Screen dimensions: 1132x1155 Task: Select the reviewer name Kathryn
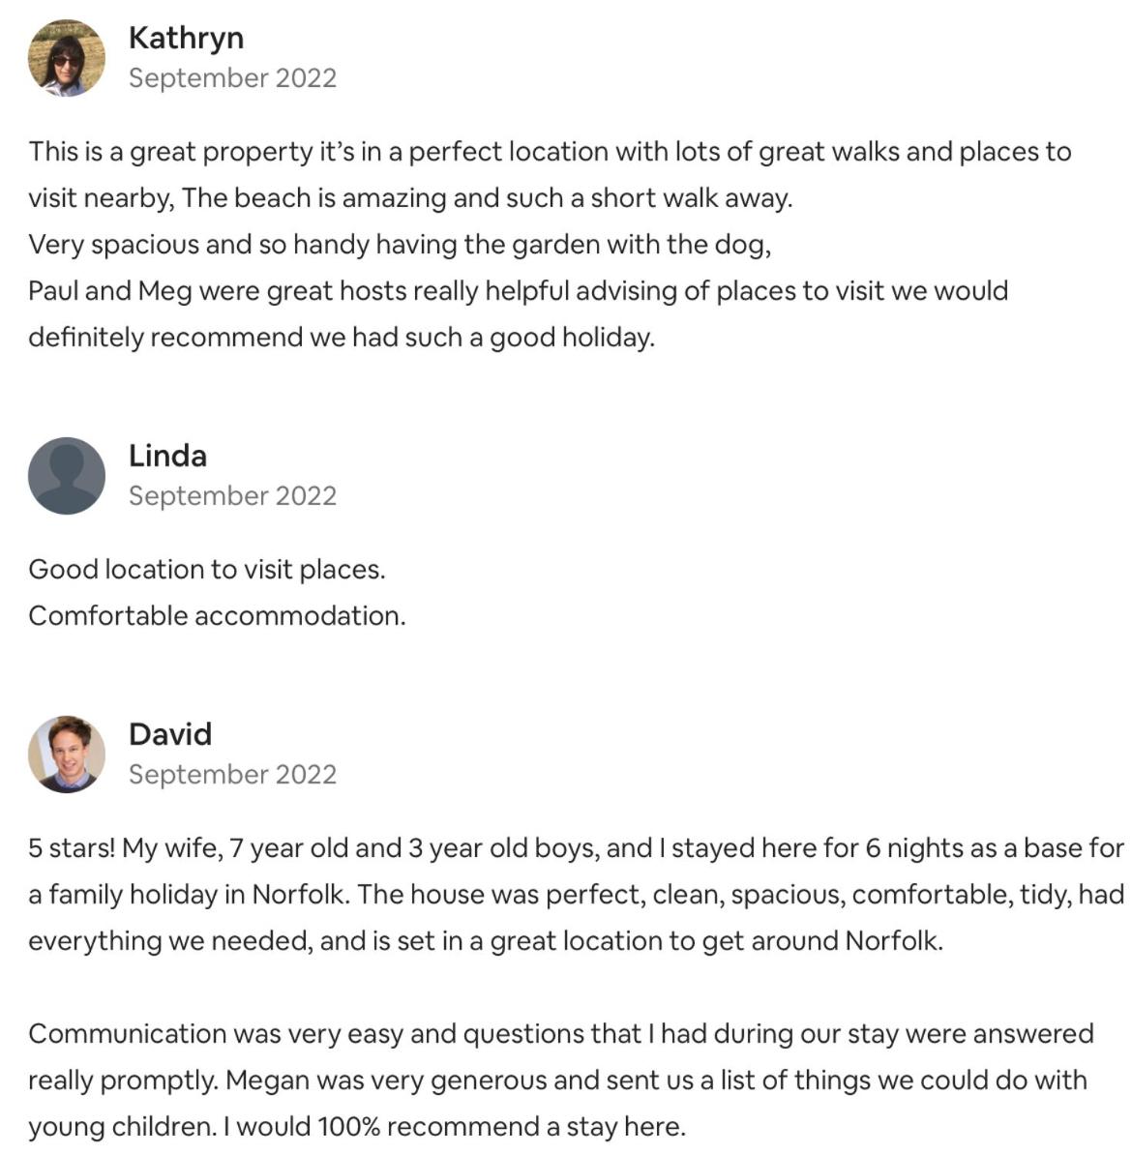(186, 39)
